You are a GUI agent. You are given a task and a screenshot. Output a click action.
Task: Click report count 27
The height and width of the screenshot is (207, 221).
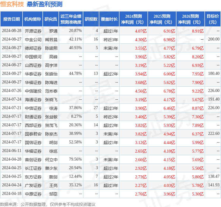click(x=96, y=108)
